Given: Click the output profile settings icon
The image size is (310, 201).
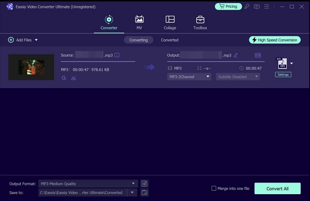Looking at the screenshot, I should (144, 184).
